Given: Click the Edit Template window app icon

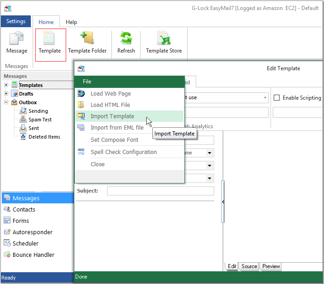Looking at the screenshot, I should pos(81,68).
